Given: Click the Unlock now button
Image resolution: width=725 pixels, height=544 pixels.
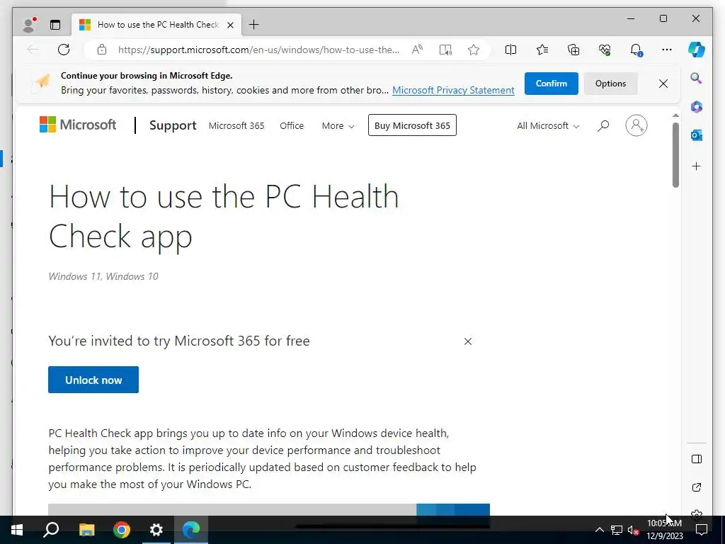Looking at the screenshot, I should [x=93, y=380].
